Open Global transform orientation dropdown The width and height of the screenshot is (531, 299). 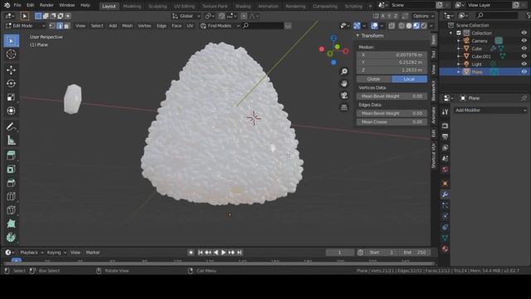[186, 16]
